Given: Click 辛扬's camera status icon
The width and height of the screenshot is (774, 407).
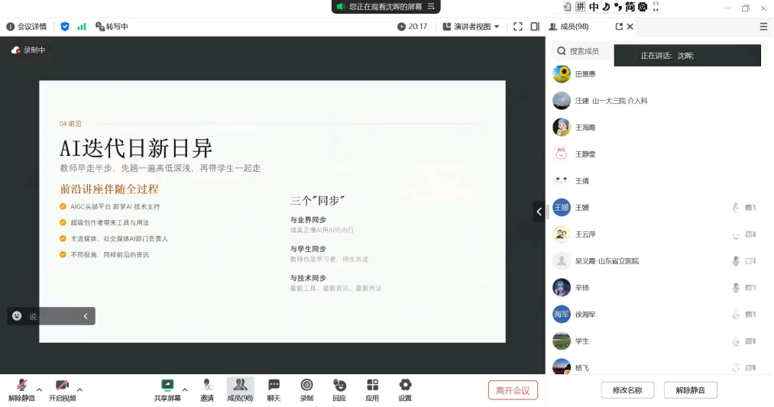Looking at the screenshot, I should (x=751, y=288).
